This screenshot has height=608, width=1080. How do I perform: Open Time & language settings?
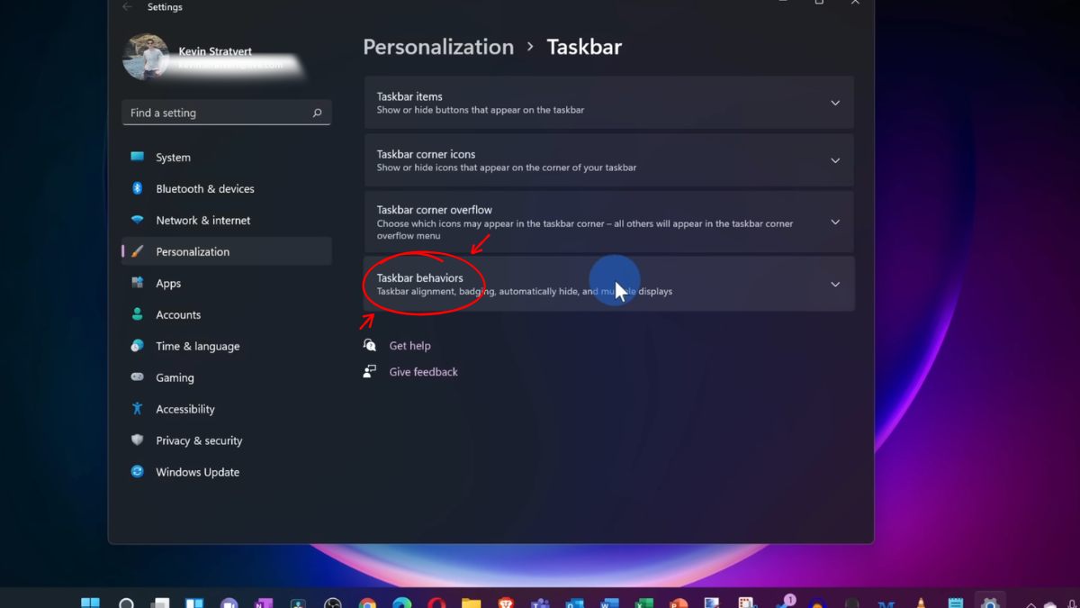tap(227, 346)
